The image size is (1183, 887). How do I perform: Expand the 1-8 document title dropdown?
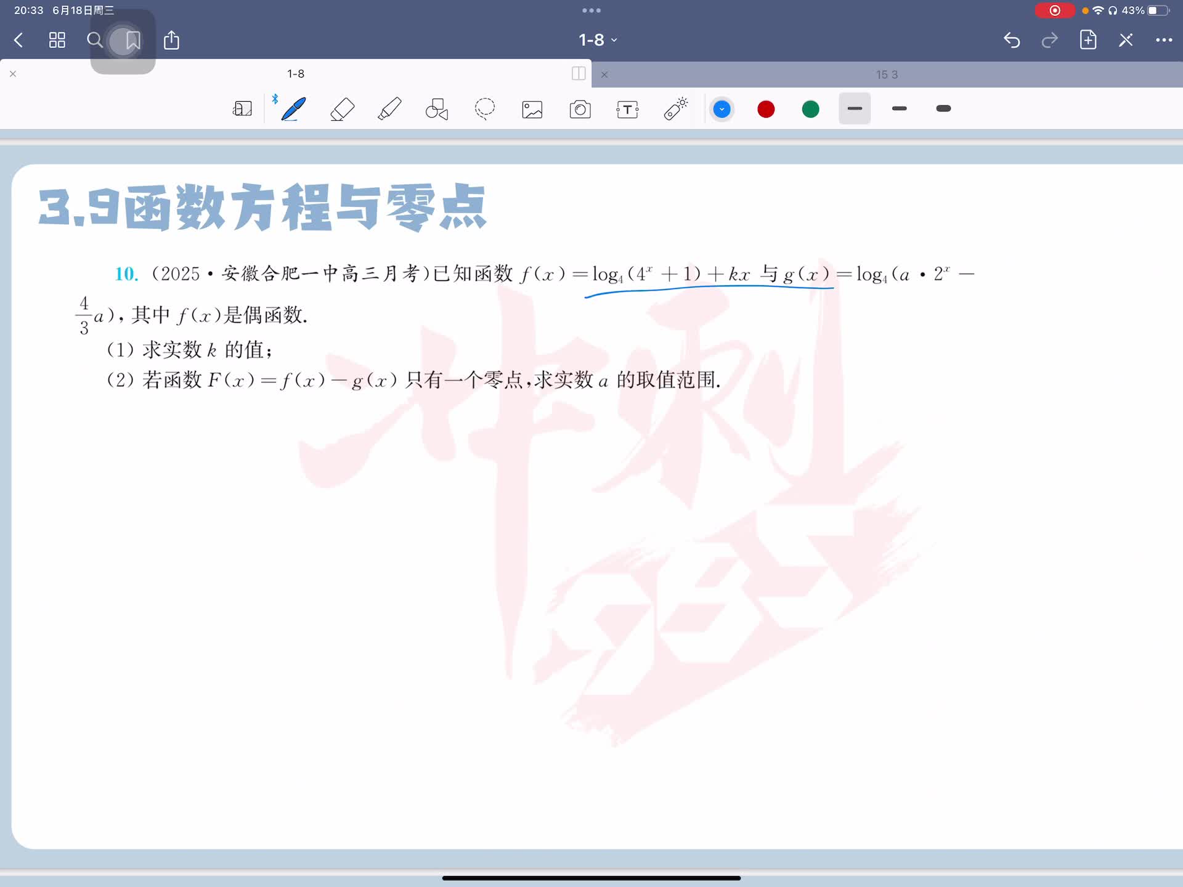597,40
